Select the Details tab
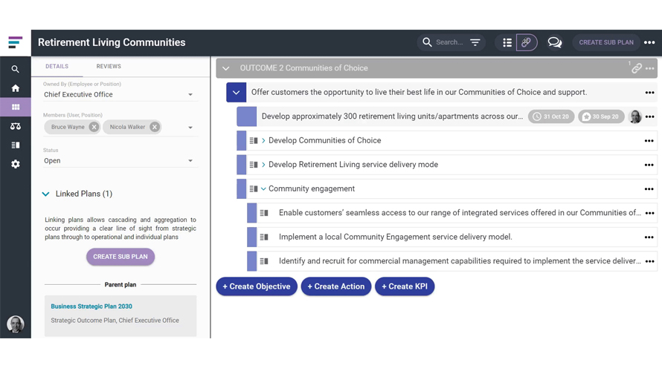Screen dimensions: 662x371 click(57, 66)
